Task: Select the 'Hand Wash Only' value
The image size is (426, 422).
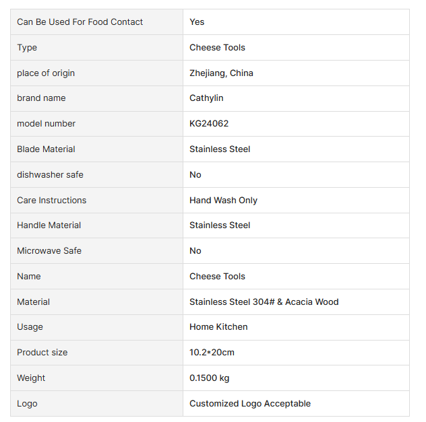Action: [x=223, y=200]
